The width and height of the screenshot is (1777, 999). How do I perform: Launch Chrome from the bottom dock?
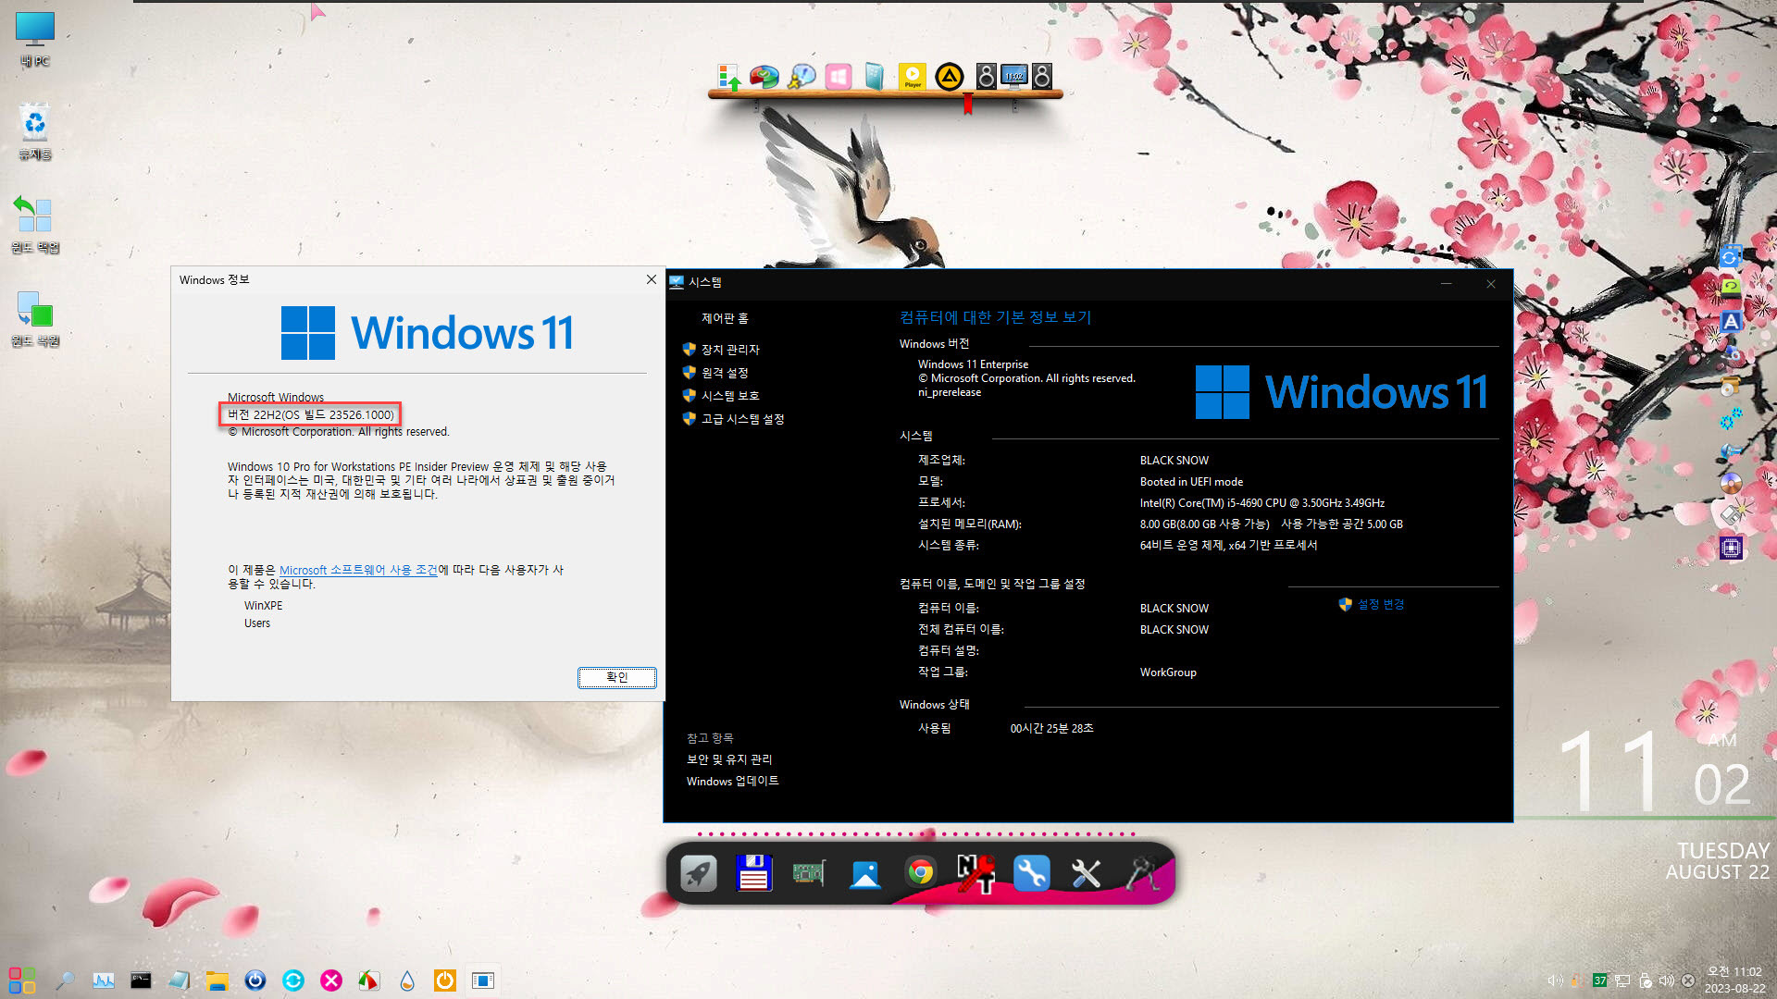point(920,872)
